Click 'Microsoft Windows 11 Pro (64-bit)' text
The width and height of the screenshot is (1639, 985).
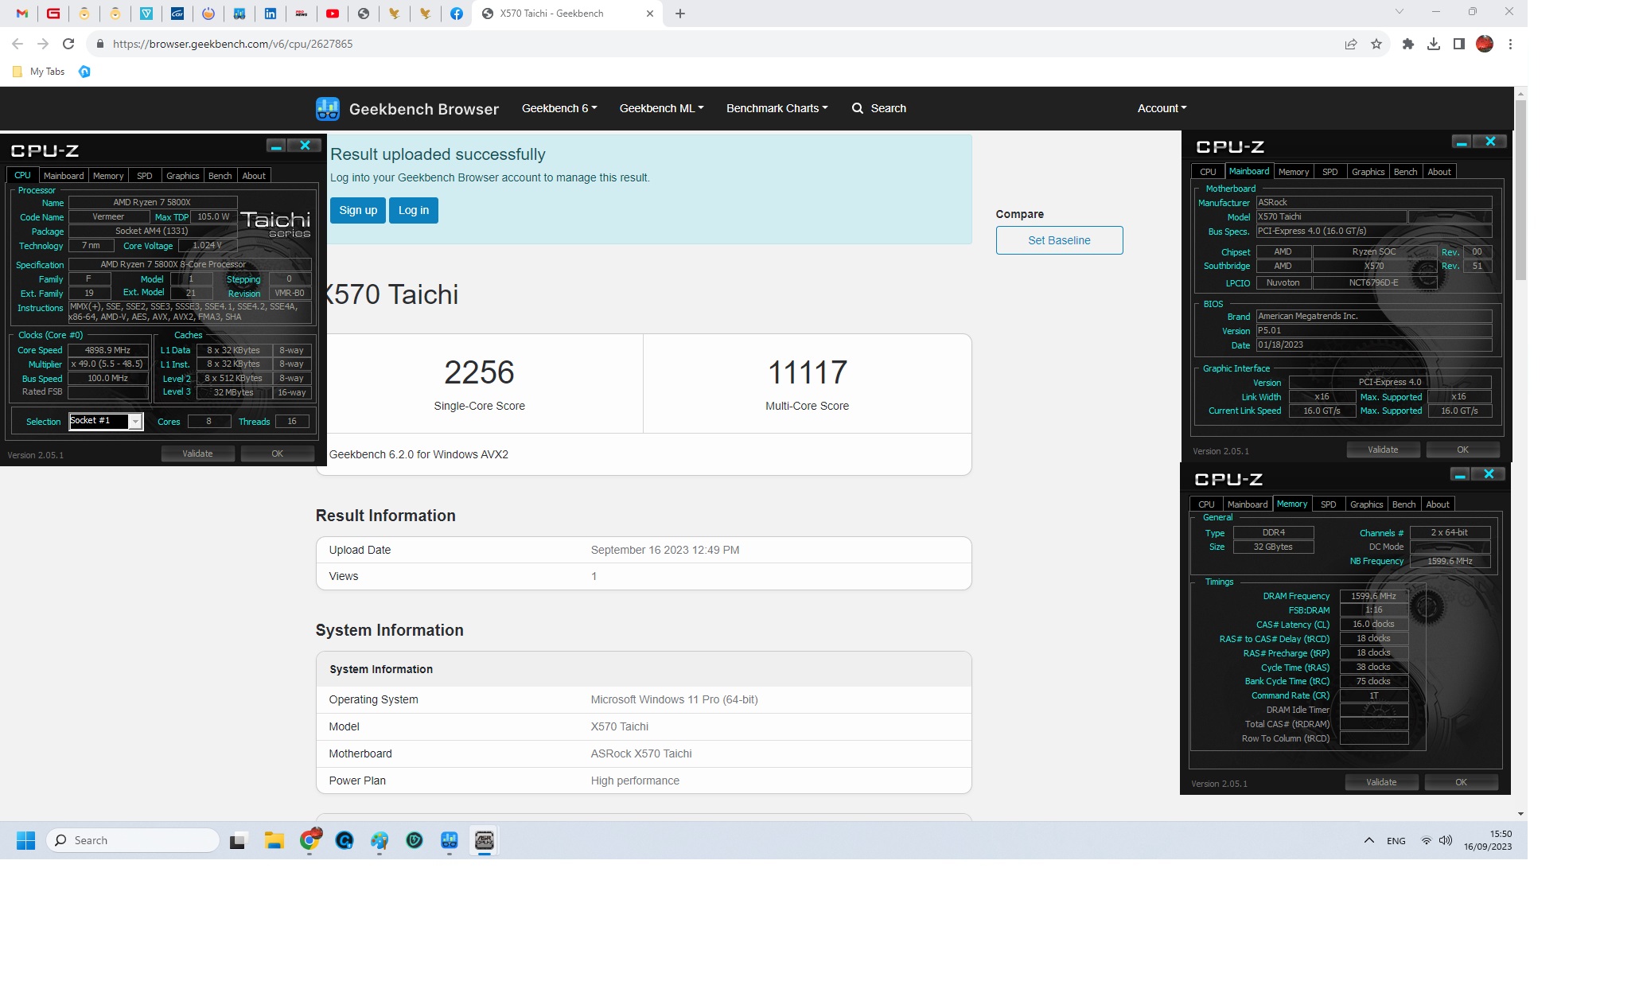pos(674,699)
